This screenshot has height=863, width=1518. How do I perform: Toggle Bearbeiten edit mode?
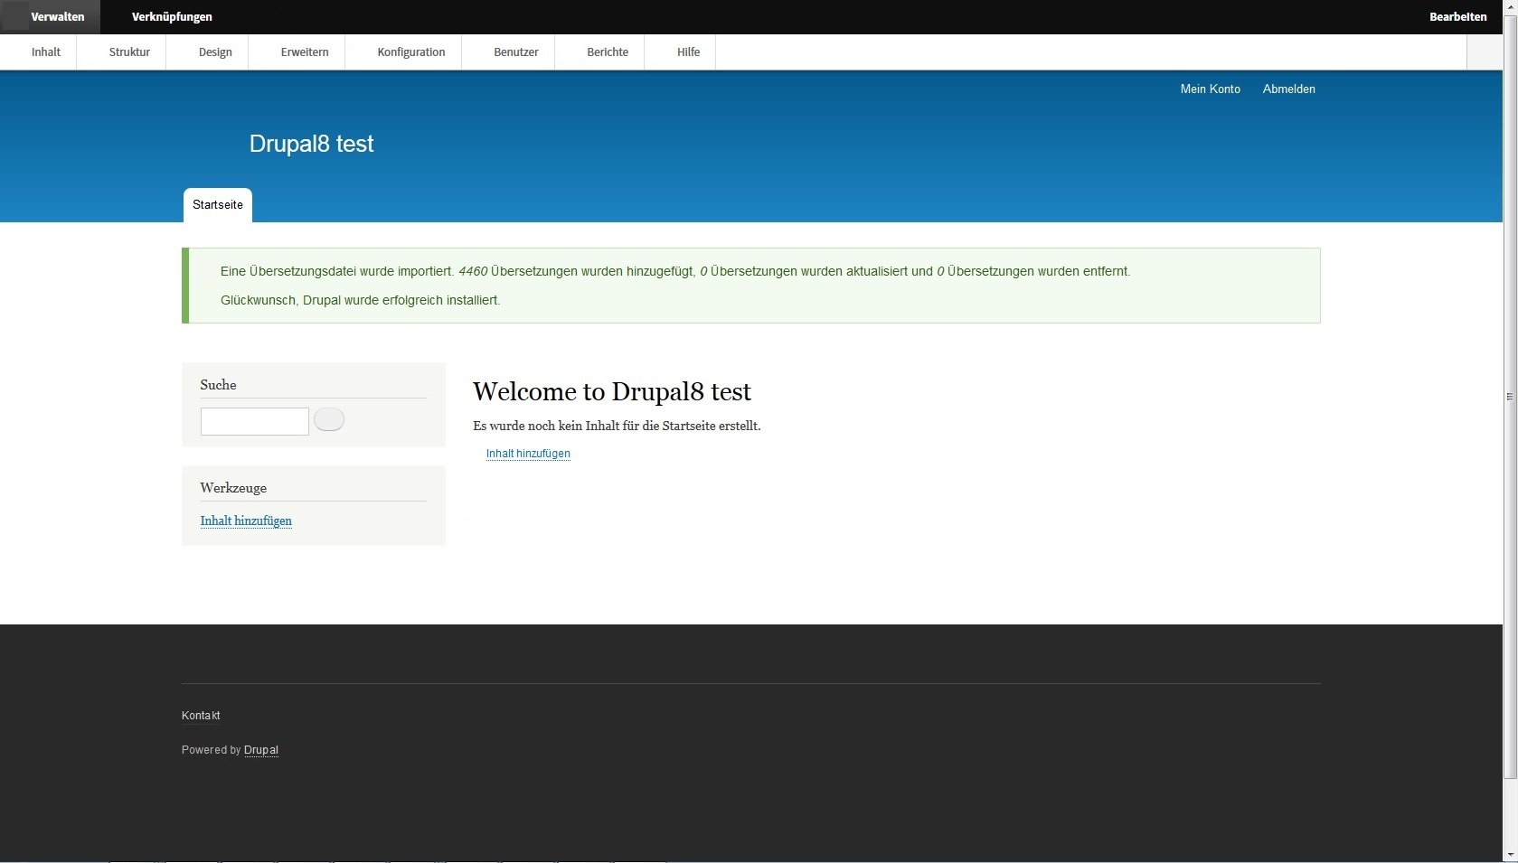coord(1457,17)
